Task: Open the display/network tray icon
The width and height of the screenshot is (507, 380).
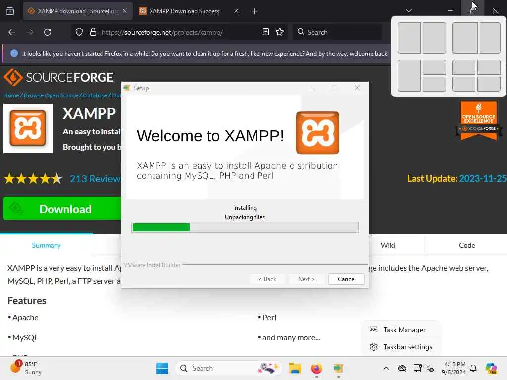Action: pos(417,368)
